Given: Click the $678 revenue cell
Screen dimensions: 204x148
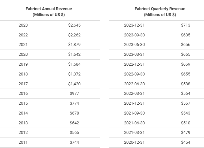Looking at the screenshot, I should pos(75,113).
